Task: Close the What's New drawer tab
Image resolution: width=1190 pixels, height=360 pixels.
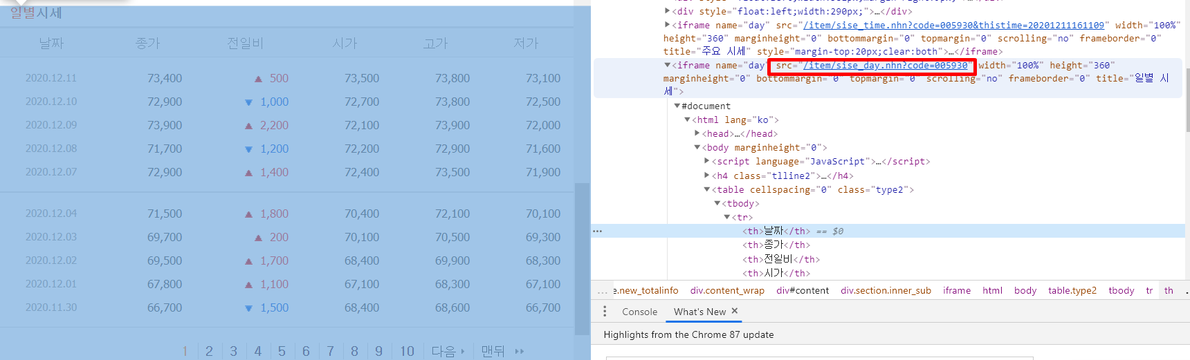Action: coord(735,311)
